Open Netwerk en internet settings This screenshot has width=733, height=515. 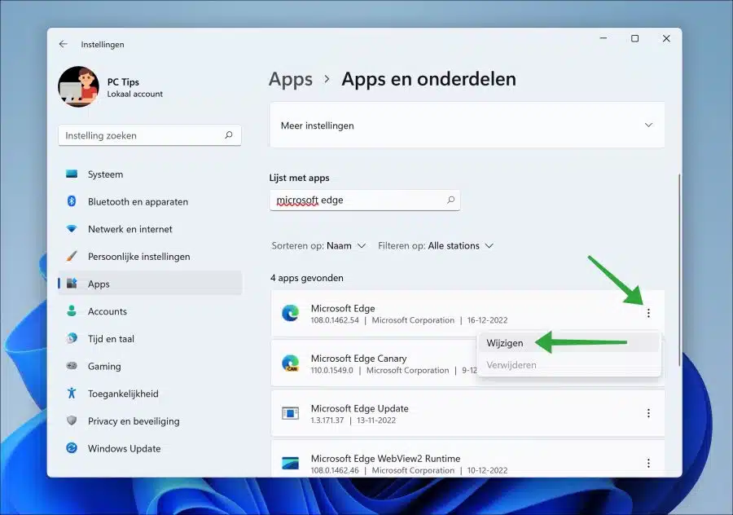coord(150,229)
